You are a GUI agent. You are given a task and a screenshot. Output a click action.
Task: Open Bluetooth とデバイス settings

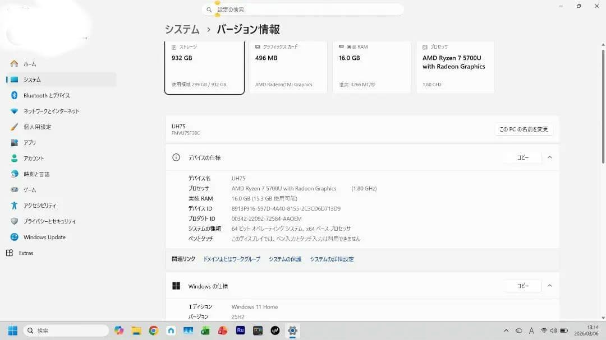pos(61,95)
